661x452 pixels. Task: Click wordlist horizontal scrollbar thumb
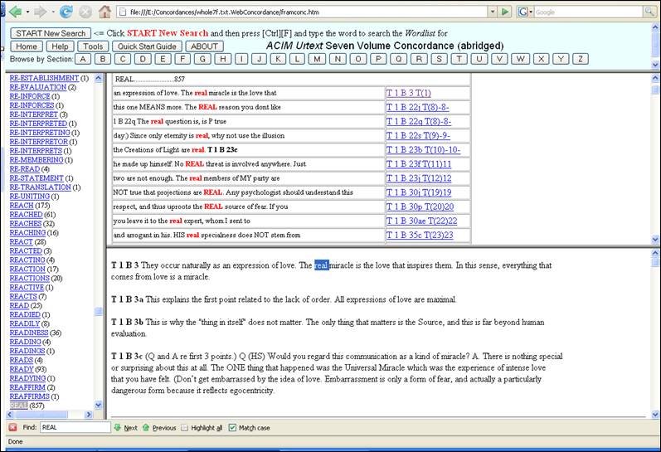[40, 415]
